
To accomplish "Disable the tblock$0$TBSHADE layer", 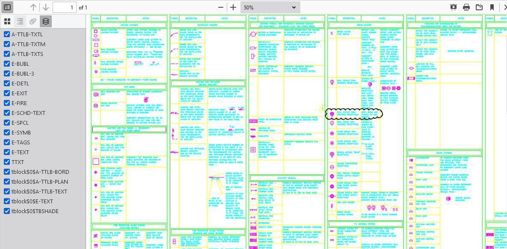I will (7, 211).
